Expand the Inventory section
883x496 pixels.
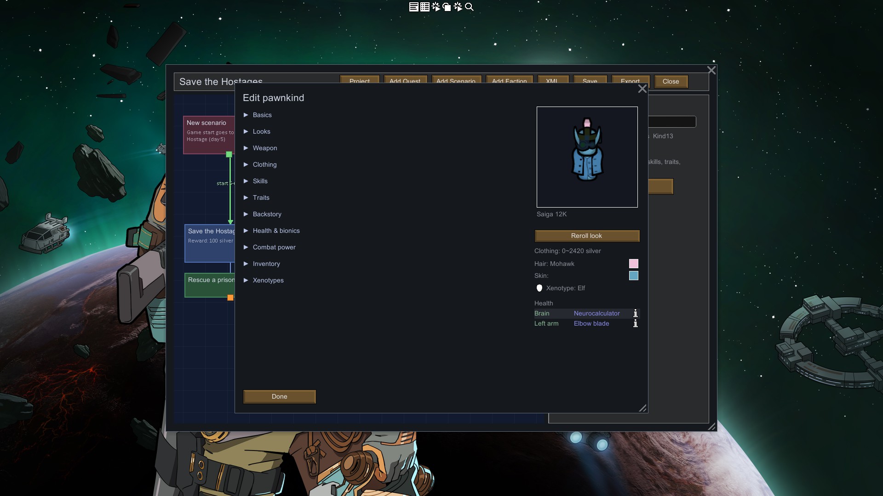(262, 264)
